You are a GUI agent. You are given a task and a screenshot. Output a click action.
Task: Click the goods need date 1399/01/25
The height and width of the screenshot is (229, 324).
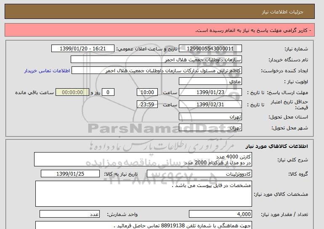pos(70,174)
